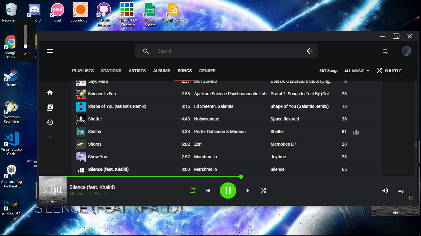This screenshot has width=421, height=236.
Task: Switch to the ALBUMS tab
Action: (x=161, y=71)
